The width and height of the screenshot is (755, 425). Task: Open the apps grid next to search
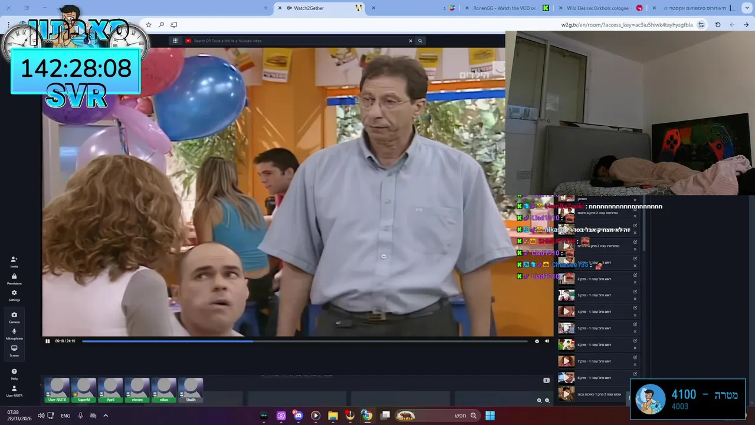click(x=175, y=41)
